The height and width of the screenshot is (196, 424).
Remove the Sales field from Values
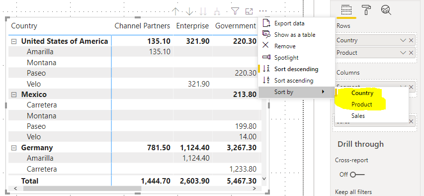coord(411,121)
